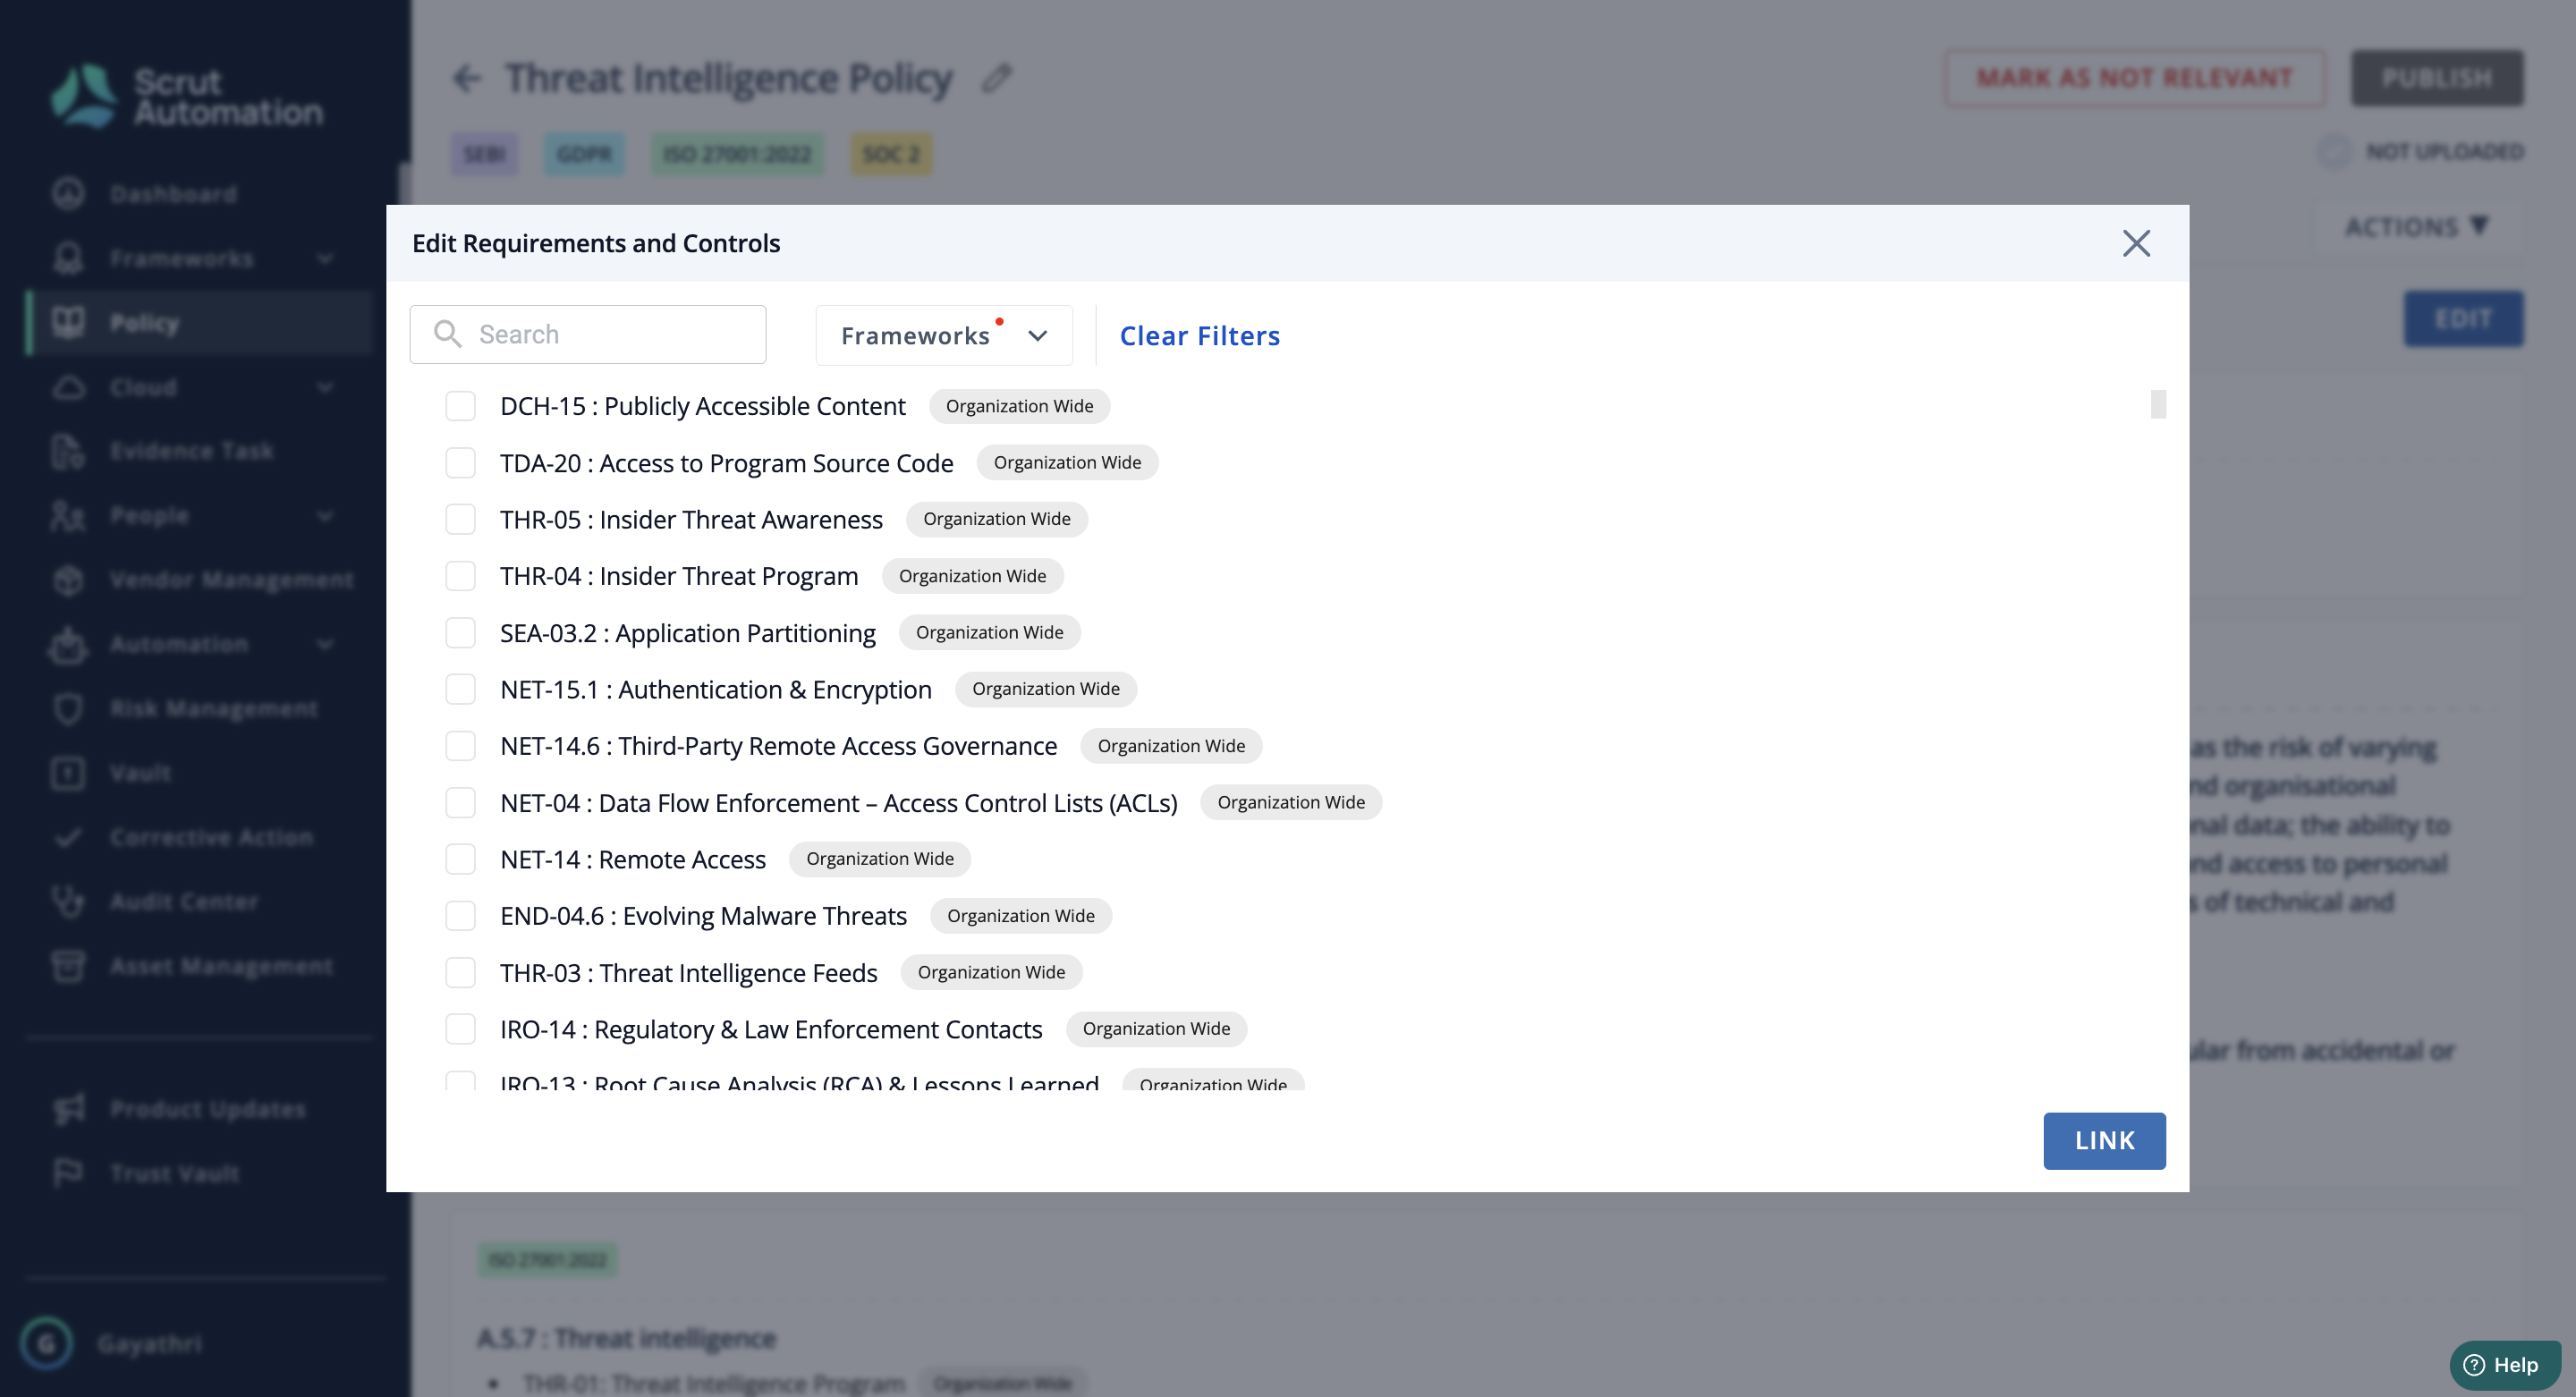Screen dimensions: 2576x1397
Task: Expand the Cloud sidebar chevron
Action: point(325,388)
